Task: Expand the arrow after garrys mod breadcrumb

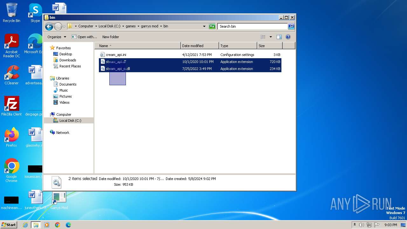Action: 161,26
